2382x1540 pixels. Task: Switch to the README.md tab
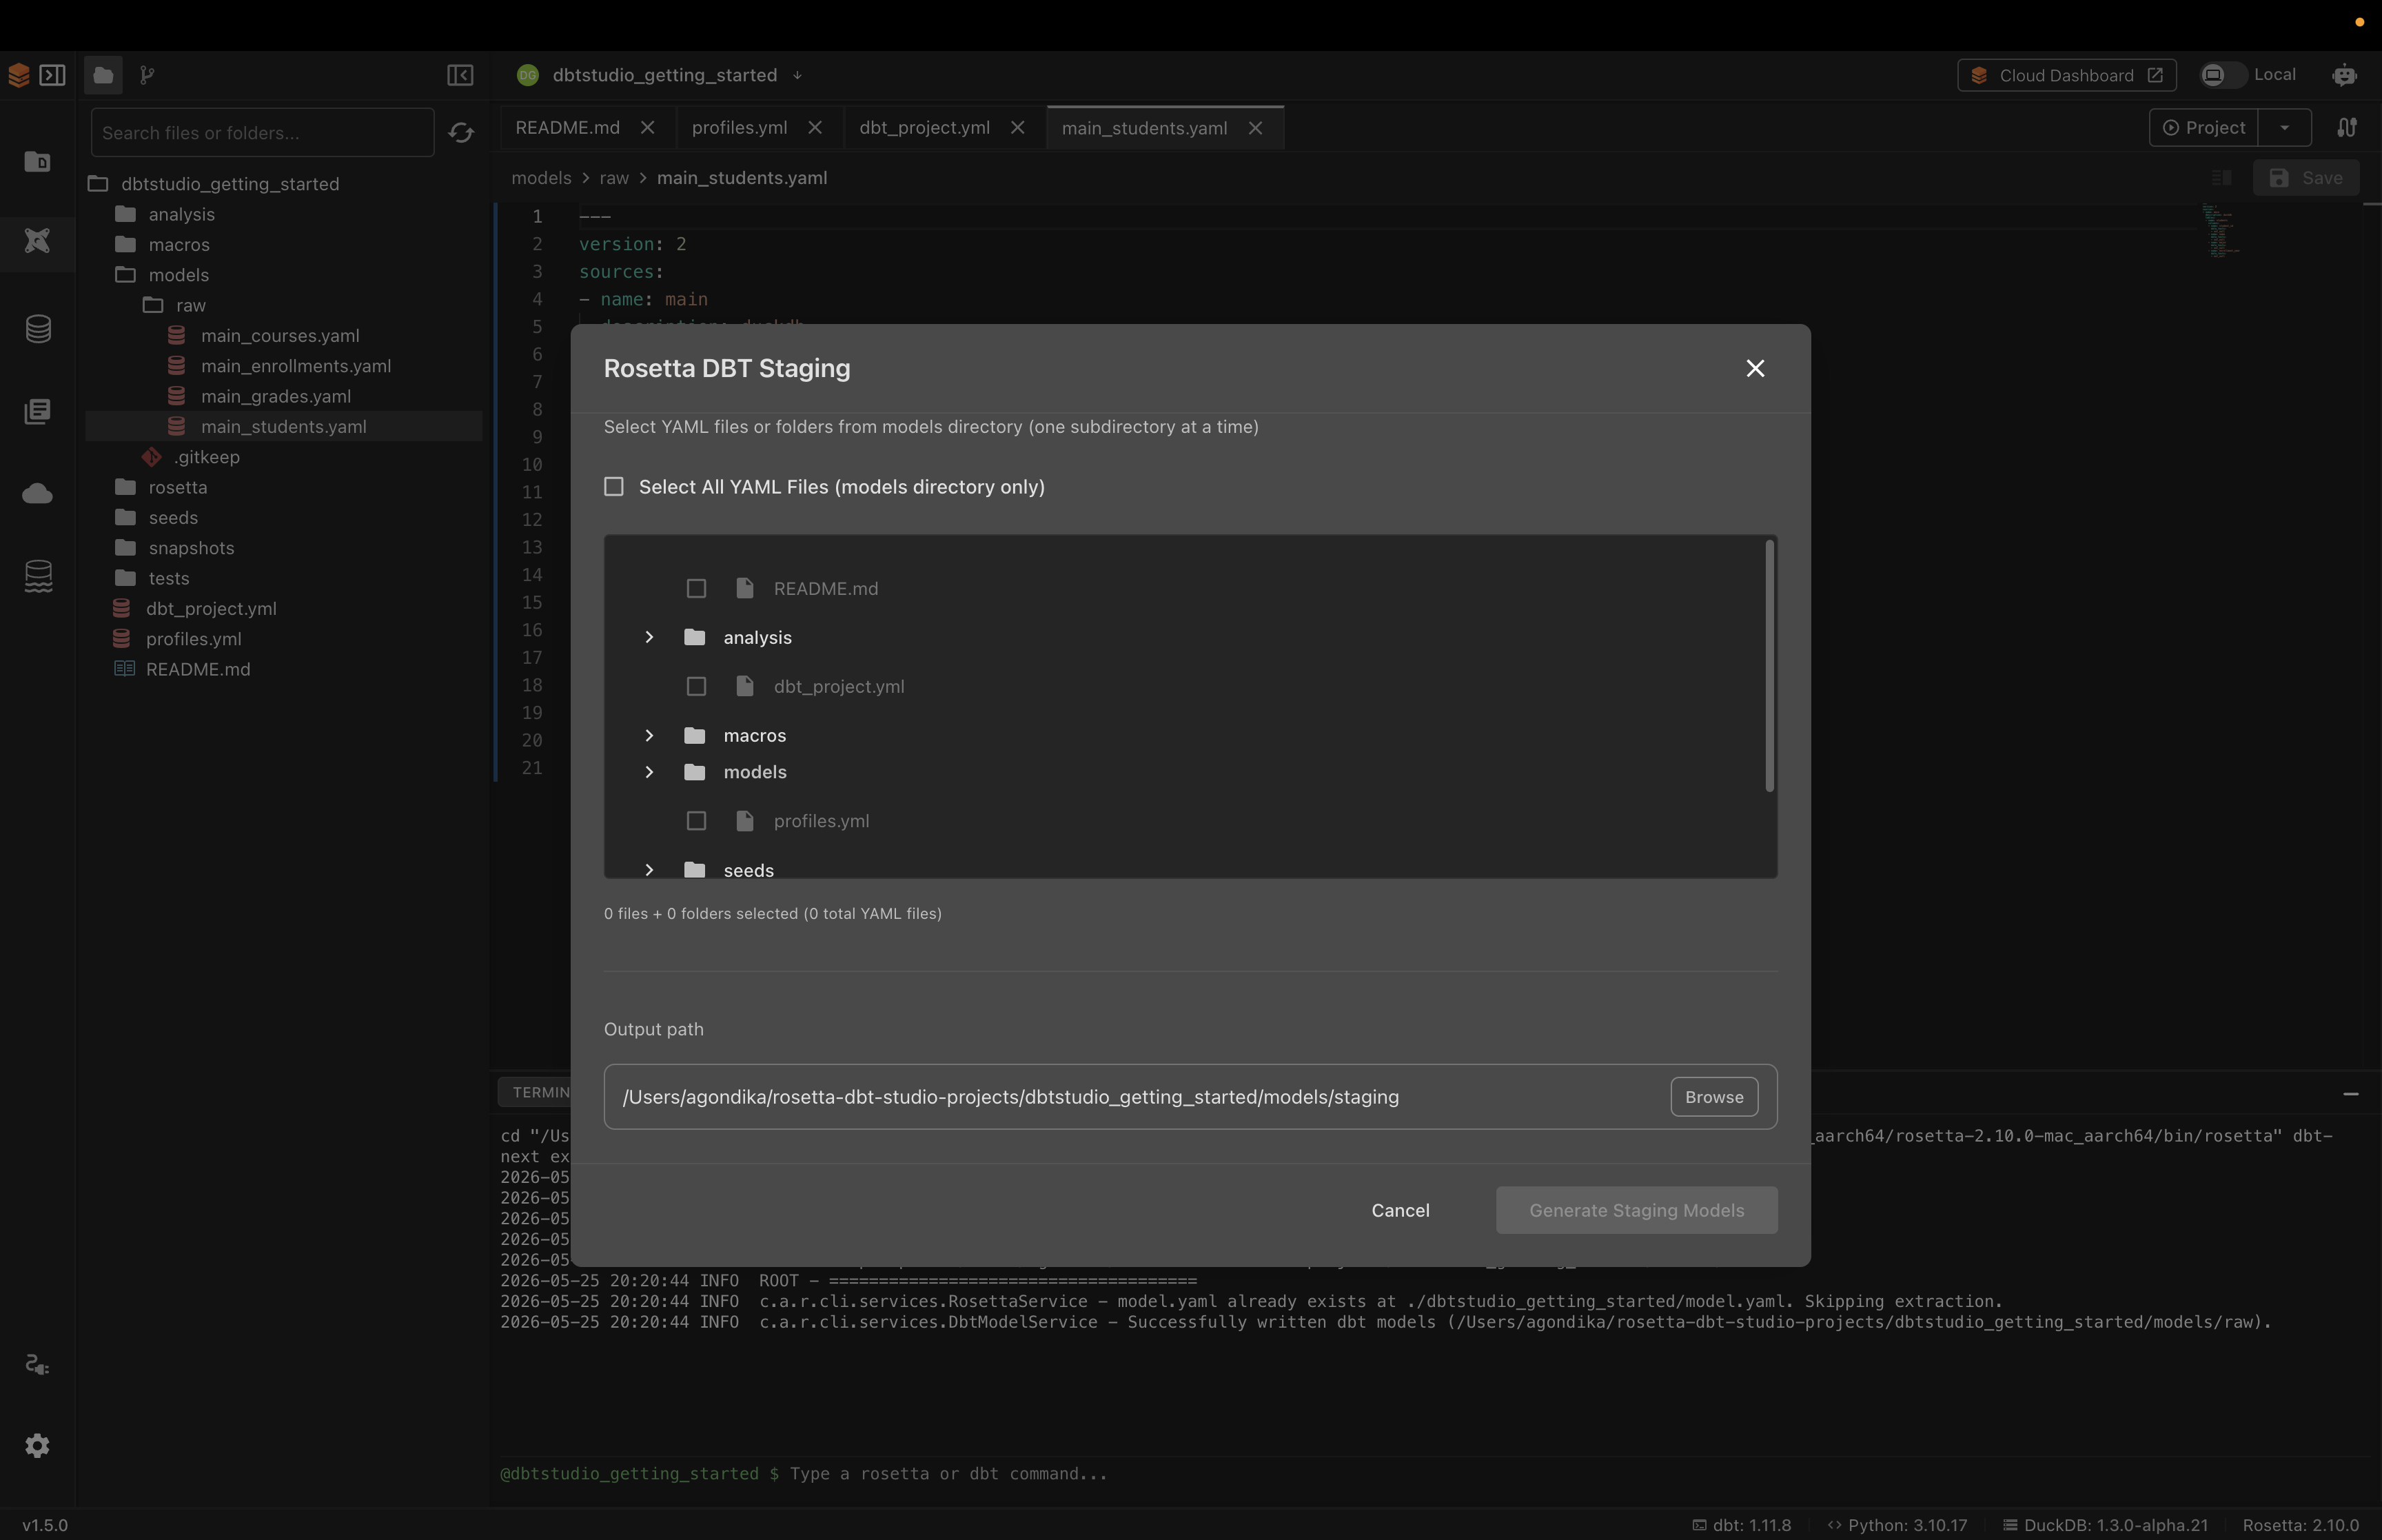[x=568, y=128]
